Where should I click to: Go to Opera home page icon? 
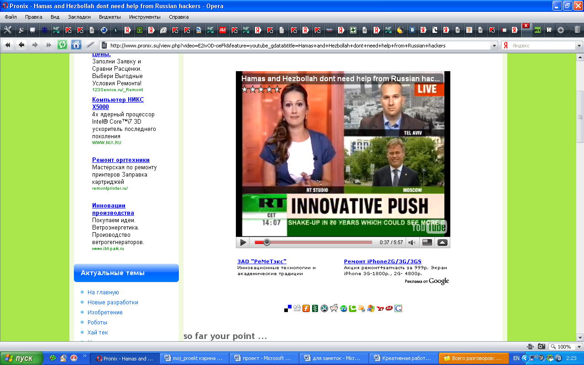coord(76,45)
